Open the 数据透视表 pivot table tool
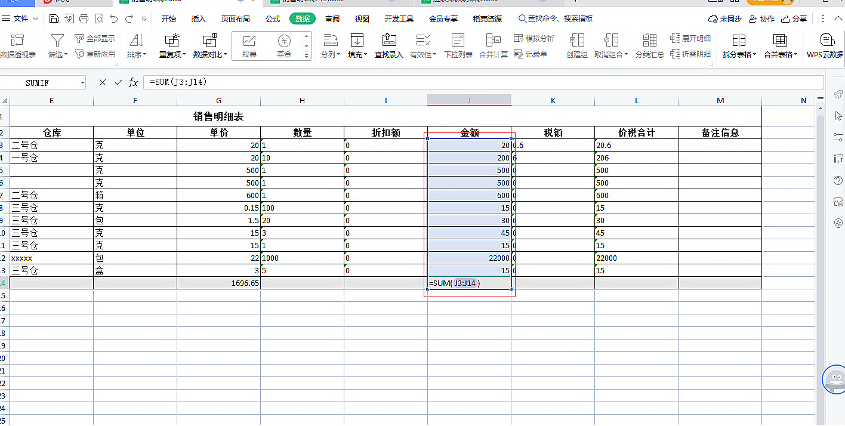 [x=18, y=47]
